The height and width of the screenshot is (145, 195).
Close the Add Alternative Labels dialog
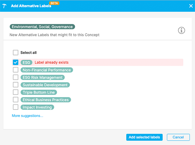coord(191,6)
